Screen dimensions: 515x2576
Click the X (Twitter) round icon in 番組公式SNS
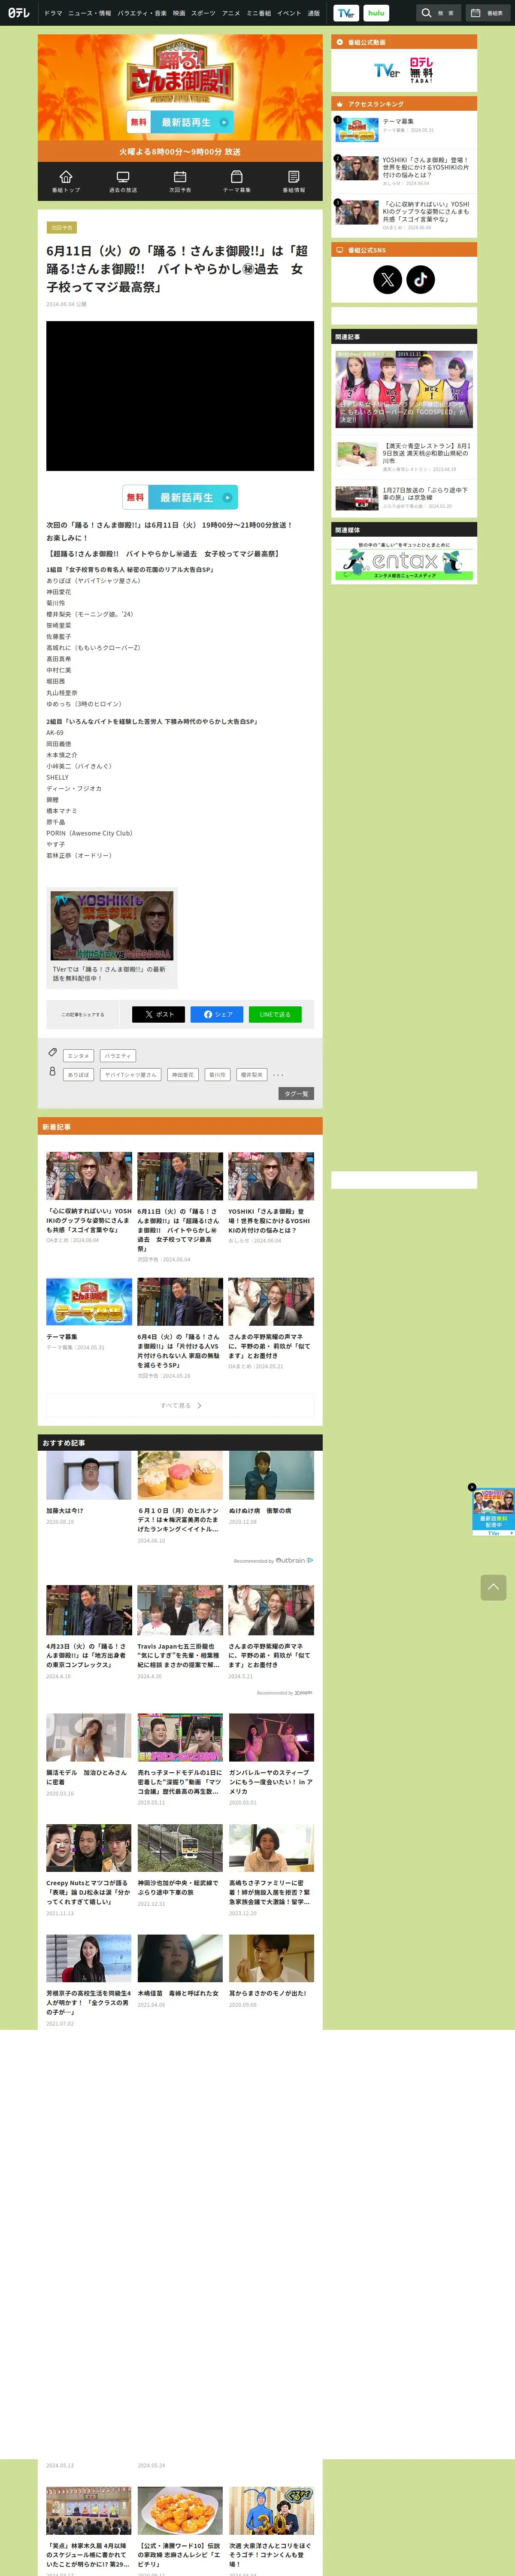tap(388, 279)
